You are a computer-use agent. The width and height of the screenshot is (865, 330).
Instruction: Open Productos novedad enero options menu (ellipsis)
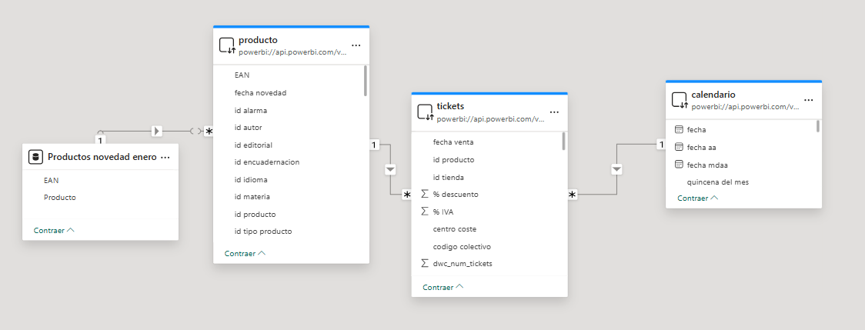[165, 157]
